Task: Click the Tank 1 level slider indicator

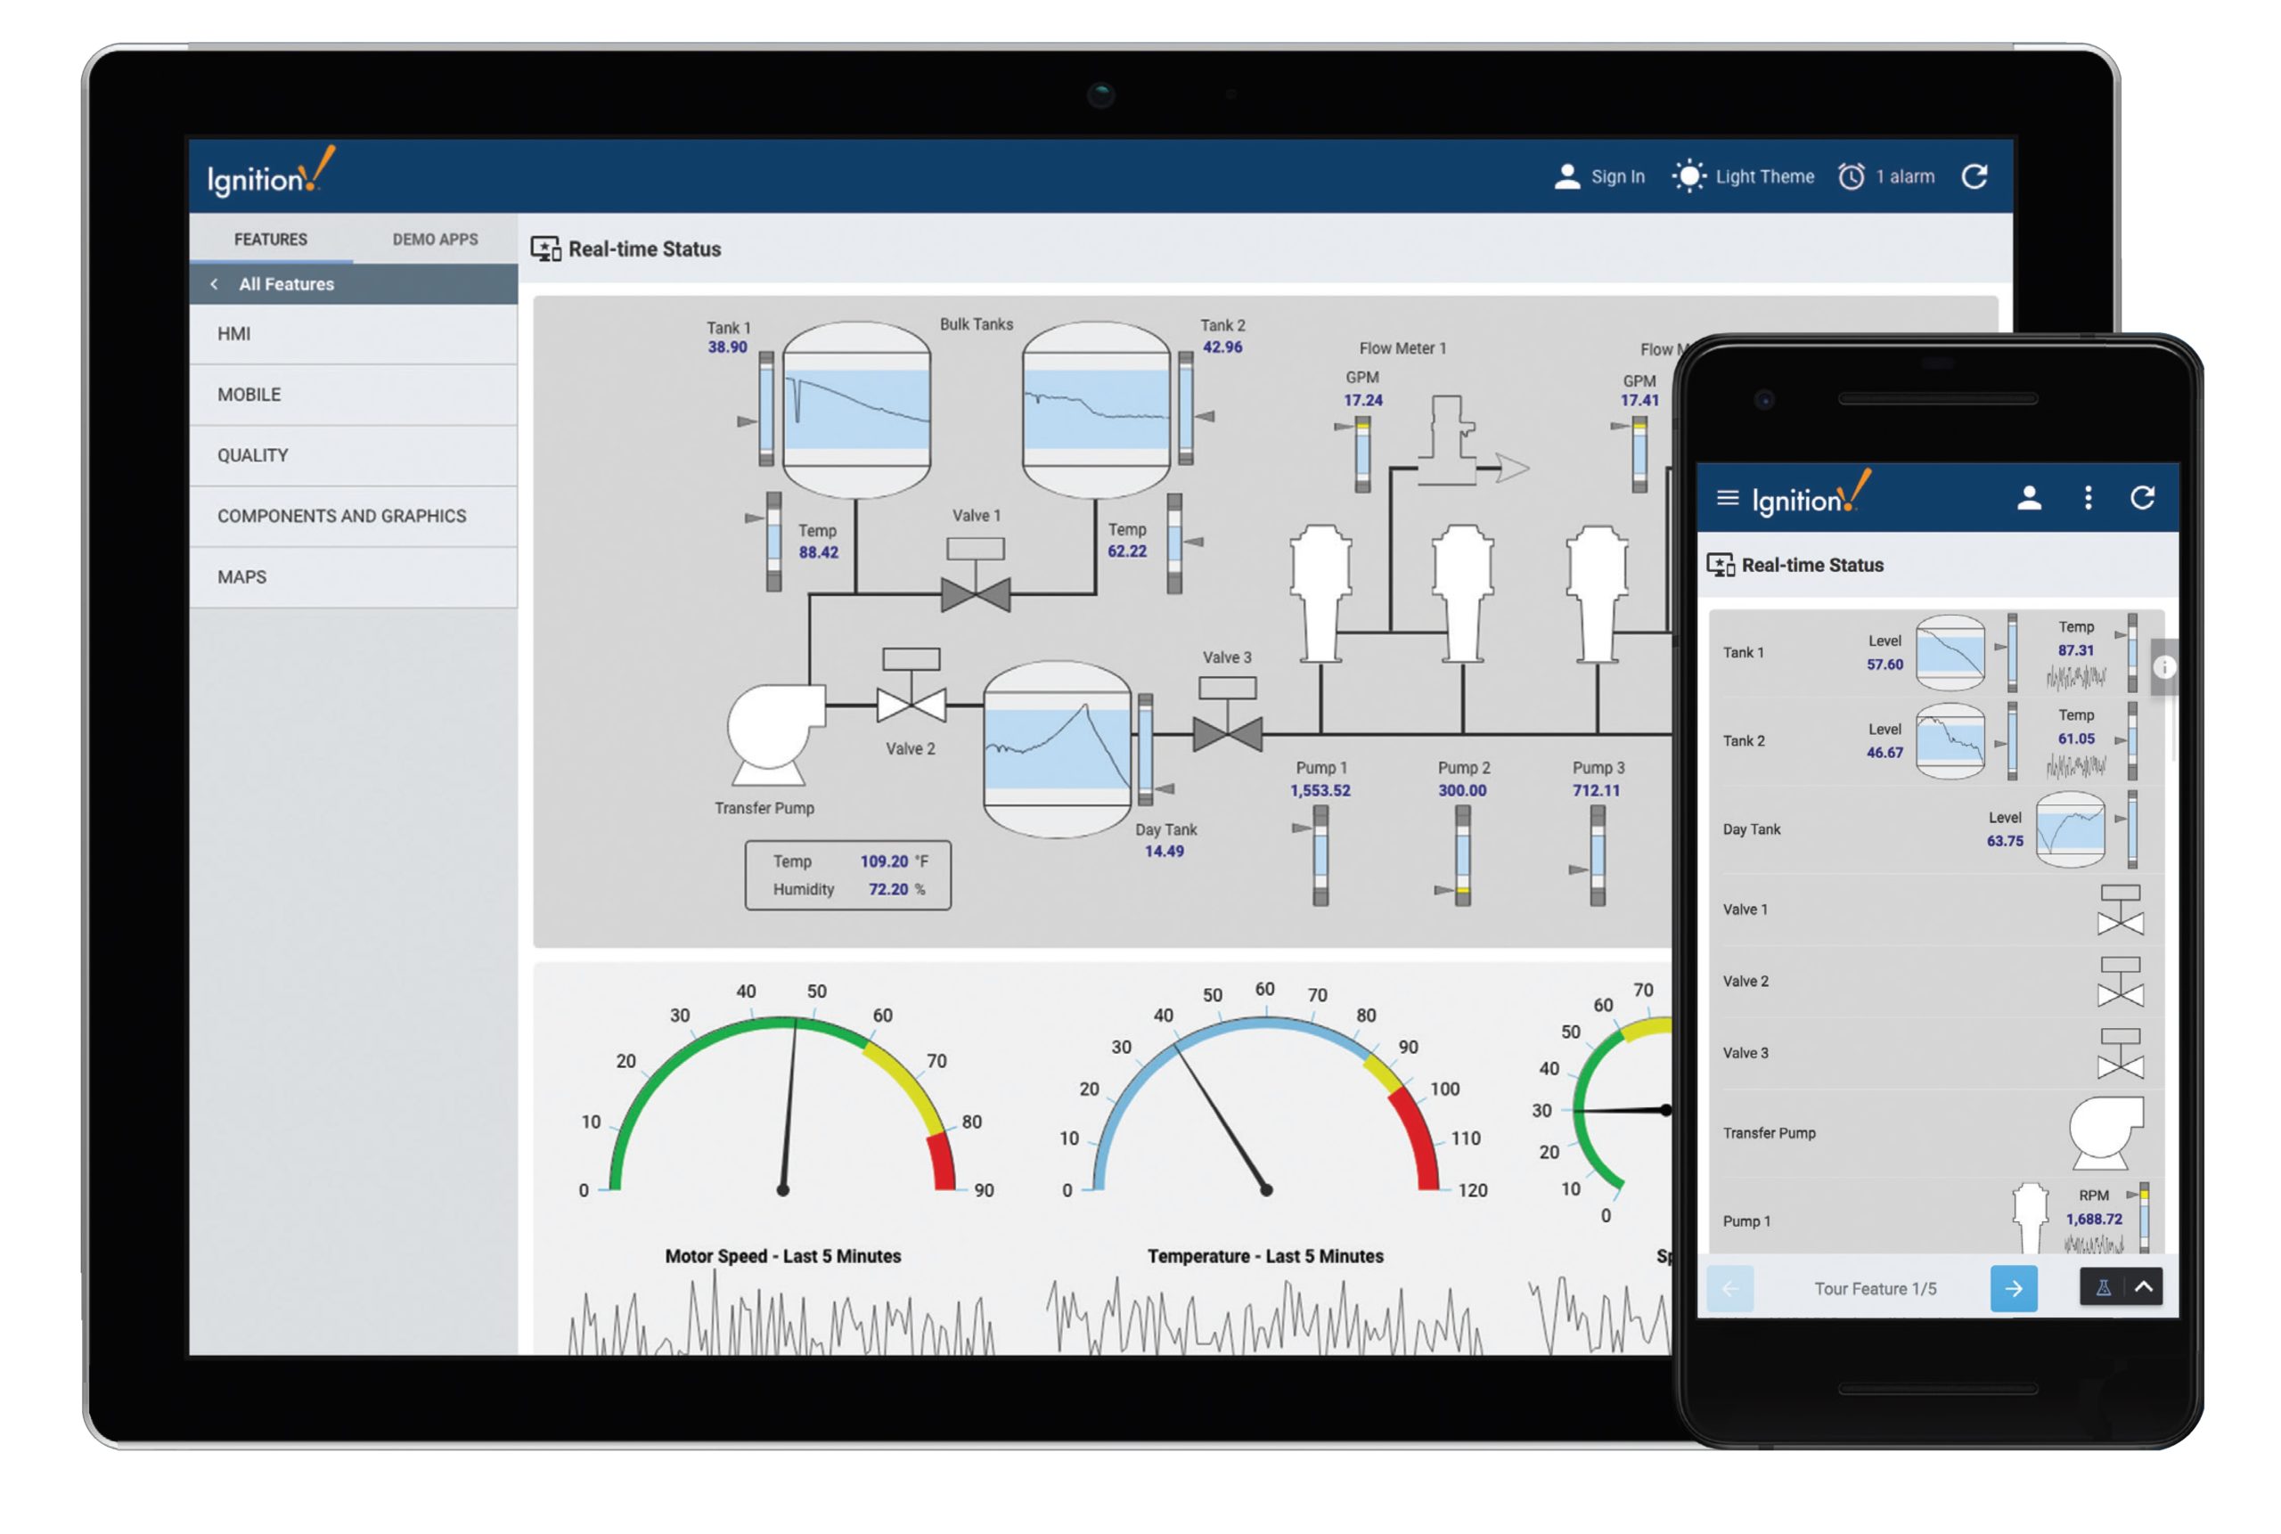Action: pyautogui.click(x=764, y=411)
